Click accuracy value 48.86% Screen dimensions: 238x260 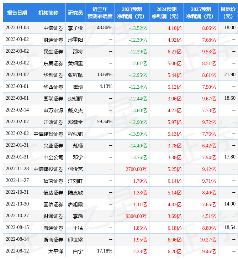(105, 27)
